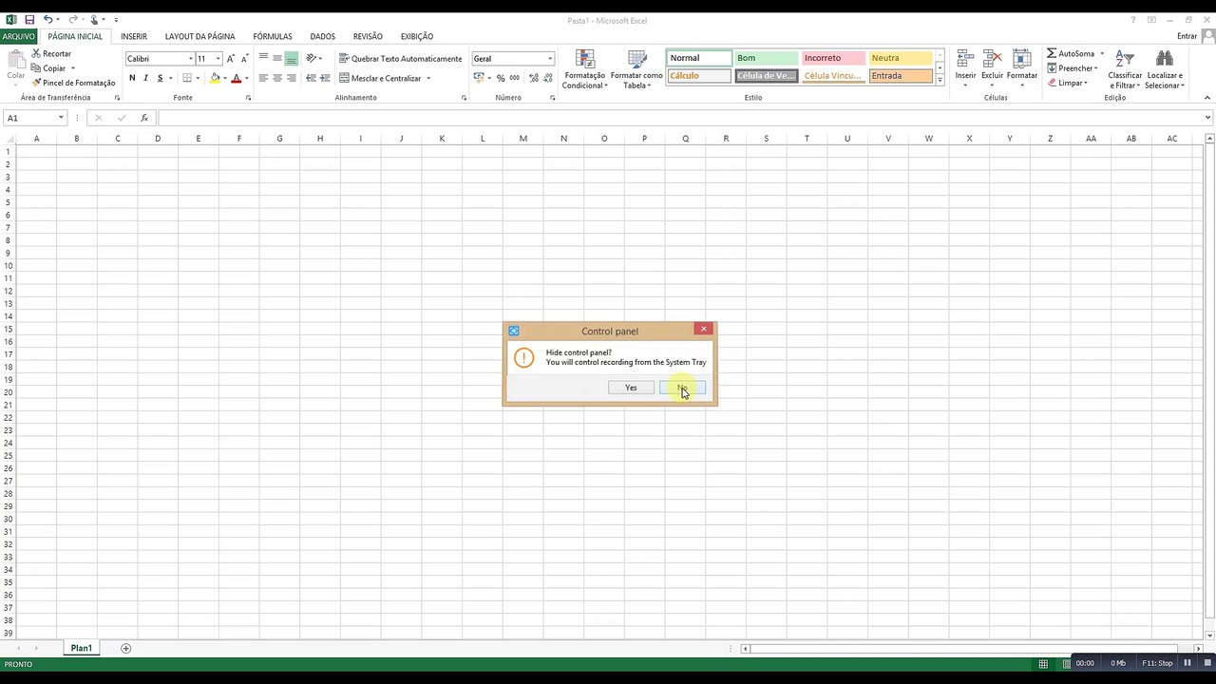Switch to LAYOUT DA PÁGINA tab
1216x684 pixels.
pyautogui.click(x=199, y=36)
